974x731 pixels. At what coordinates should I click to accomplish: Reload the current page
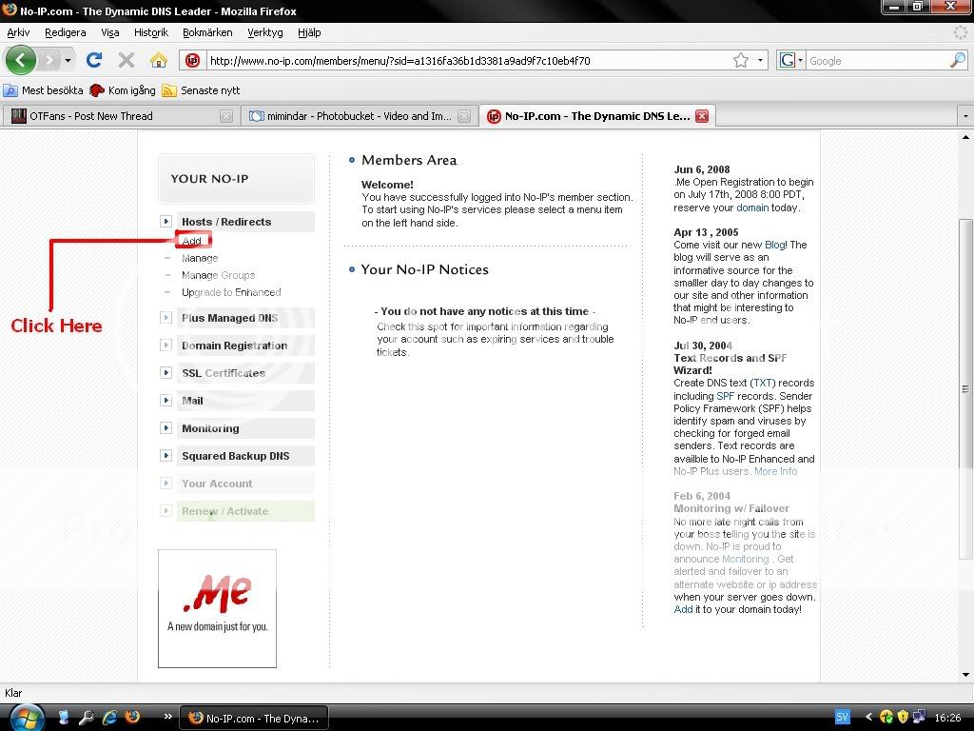point(94,60)
